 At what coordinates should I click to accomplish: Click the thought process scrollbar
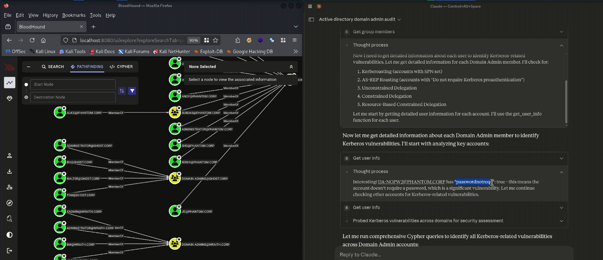click(x=566, y=101)
